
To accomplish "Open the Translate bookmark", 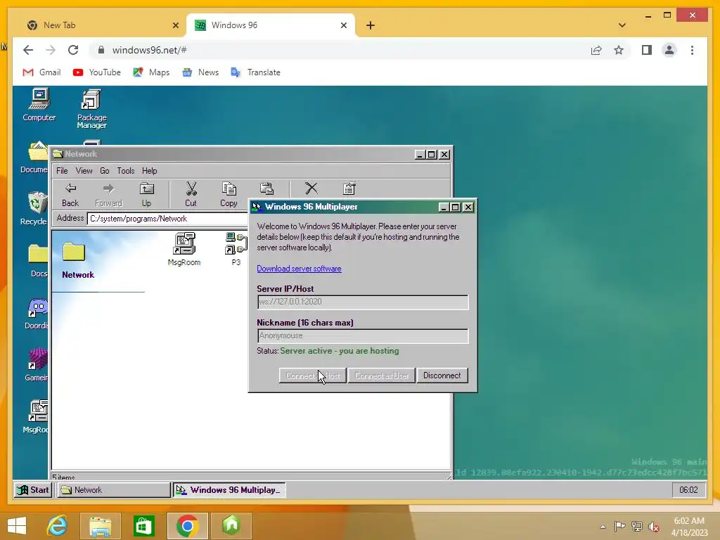I will click(x=256, y=72).
